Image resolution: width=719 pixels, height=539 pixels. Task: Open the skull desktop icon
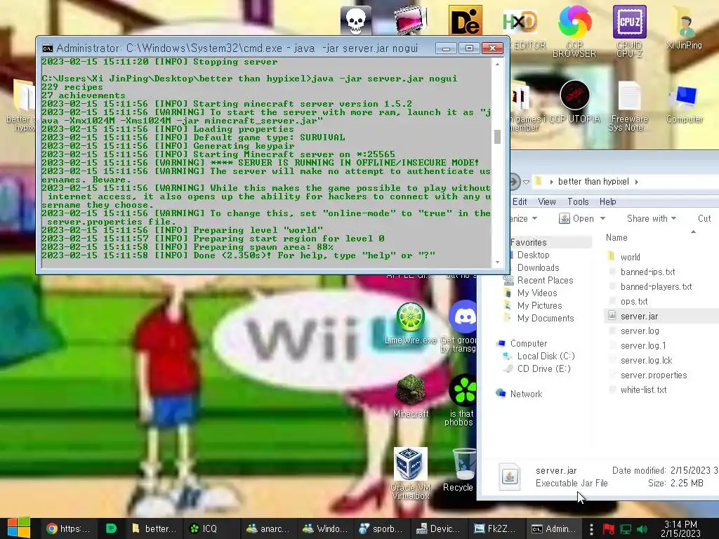(356, 20)
